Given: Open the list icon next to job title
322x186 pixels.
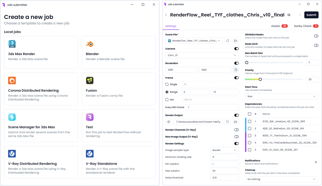Looking at the screenshot, I should 289,15.
